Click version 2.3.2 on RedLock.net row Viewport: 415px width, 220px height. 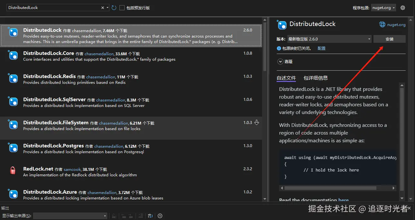[248, 169]
